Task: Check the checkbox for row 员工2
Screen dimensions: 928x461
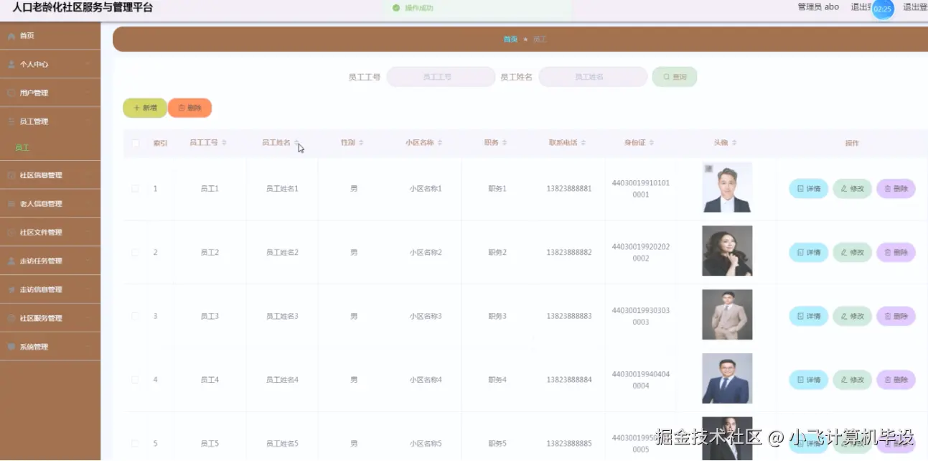Action: click(x=135, y=253)
